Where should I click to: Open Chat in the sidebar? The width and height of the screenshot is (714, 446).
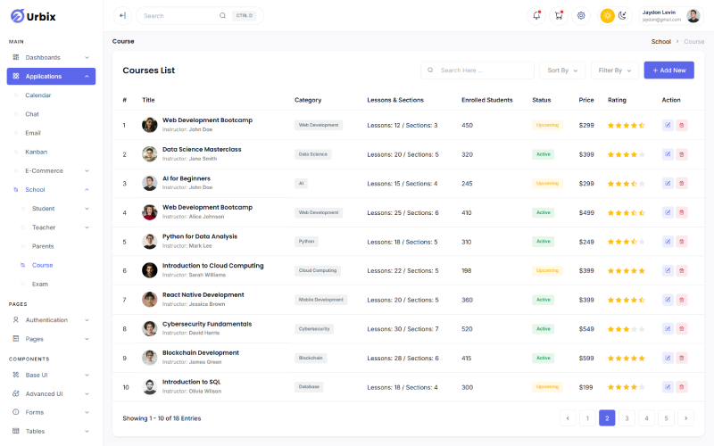click(x=32, y=114)
